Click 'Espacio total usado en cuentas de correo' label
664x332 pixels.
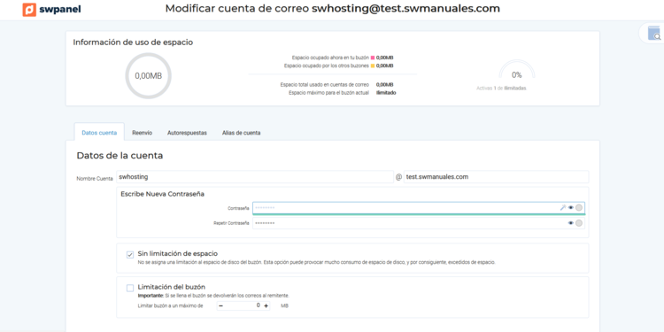[x=324, y=84]
